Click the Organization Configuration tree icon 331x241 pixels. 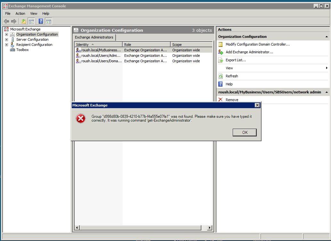point(12,34)
